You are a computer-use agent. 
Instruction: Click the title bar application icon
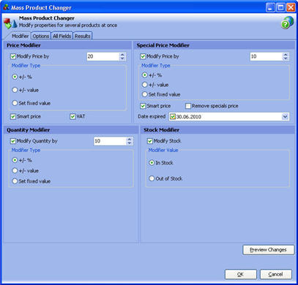tap(6, 7)
